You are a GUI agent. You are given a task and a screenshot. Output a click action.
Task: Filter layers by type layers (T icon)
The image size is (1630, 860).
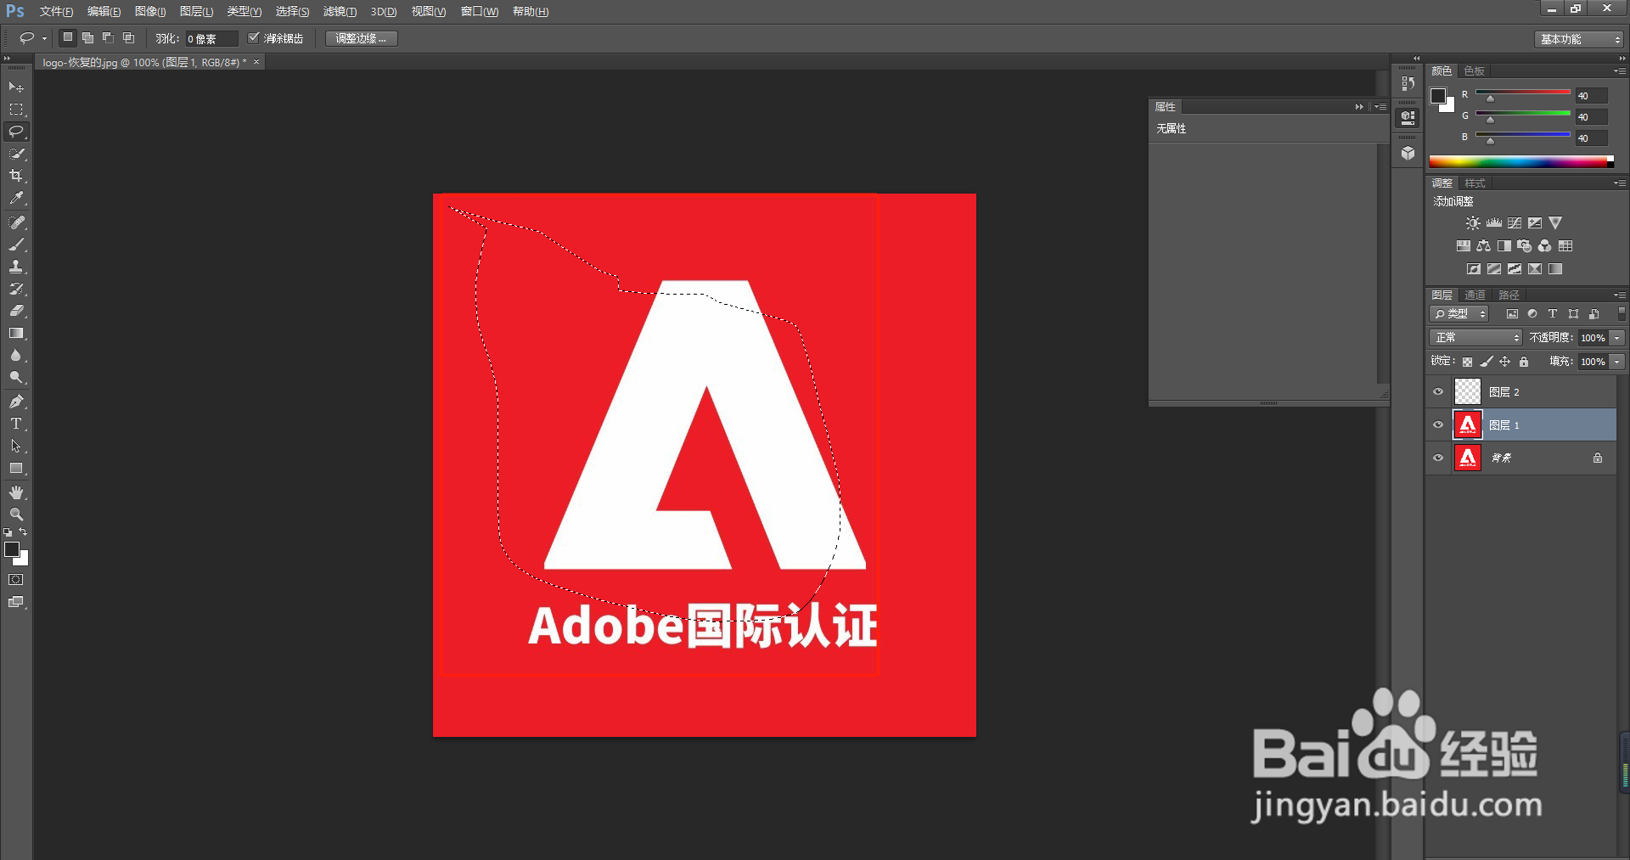point(1553,314)
